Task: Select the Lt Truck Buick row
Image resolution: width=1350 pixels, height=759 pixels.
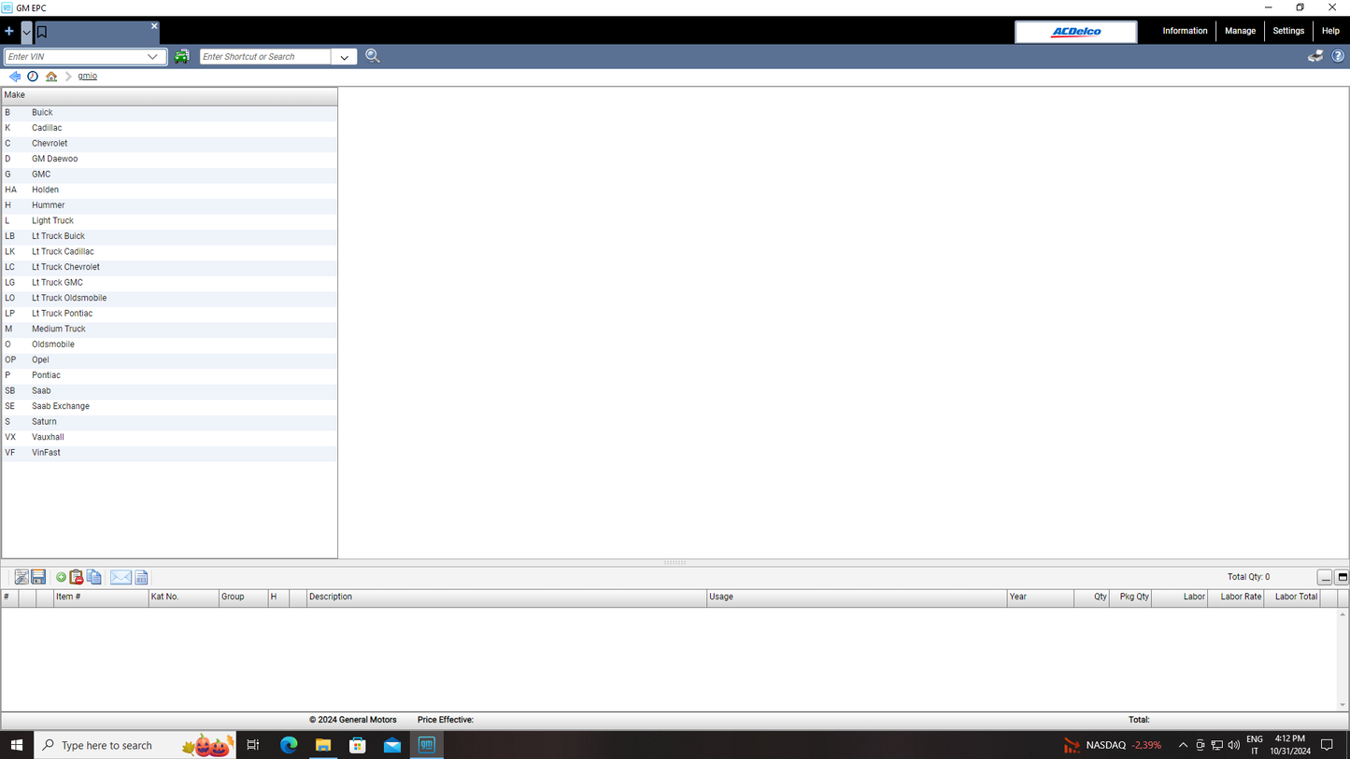Action: pos(169,236)
